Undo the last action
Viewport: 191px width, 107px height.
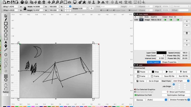pos(22,2)
